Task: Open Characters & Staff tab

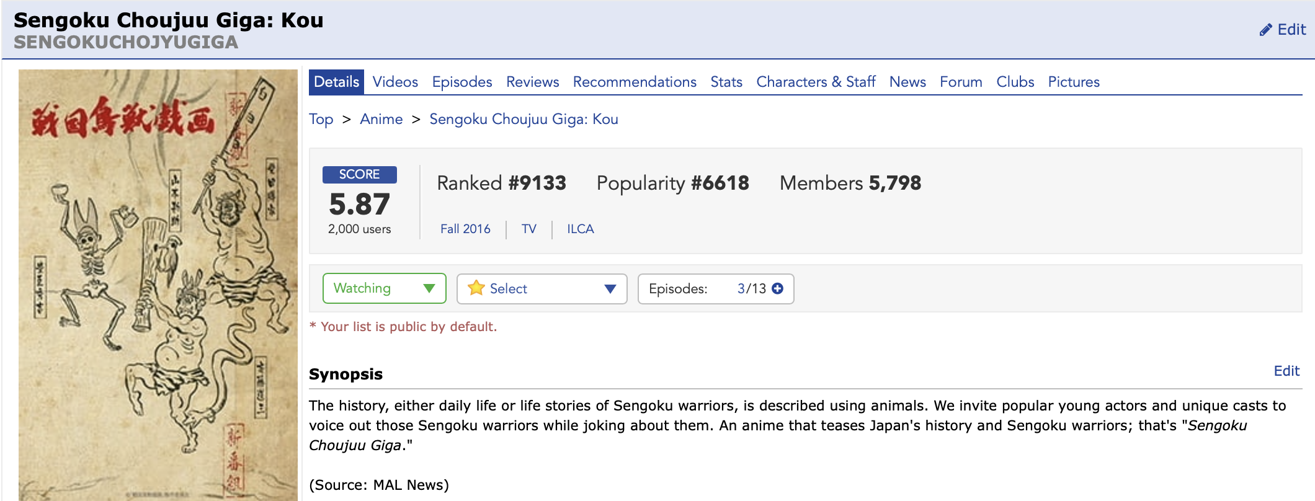Action: (x=815, y=82)
